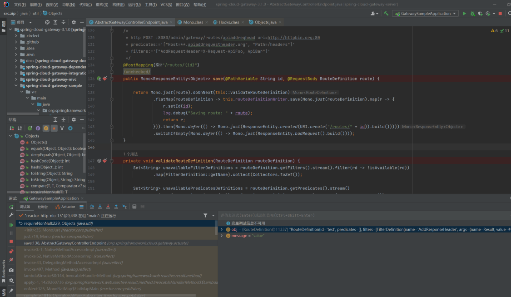Toggle Show Properties in structure view
Image resolution: width=511 pixels, height=297 pixels.
click(x=38, y=129)
